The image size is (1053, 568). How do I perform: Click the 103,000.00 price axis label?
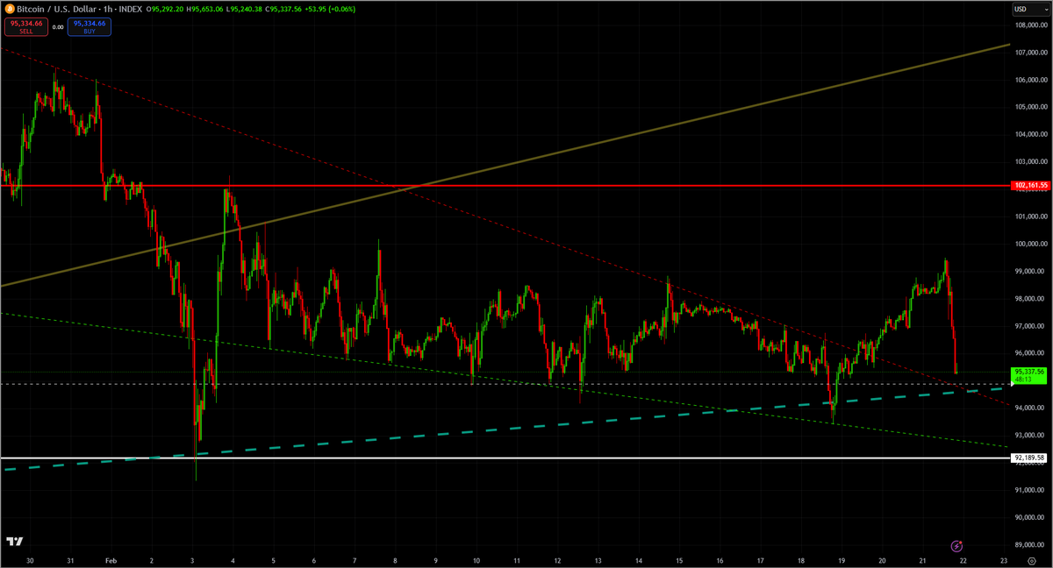pyautogui.click(x=1031, y=161)
